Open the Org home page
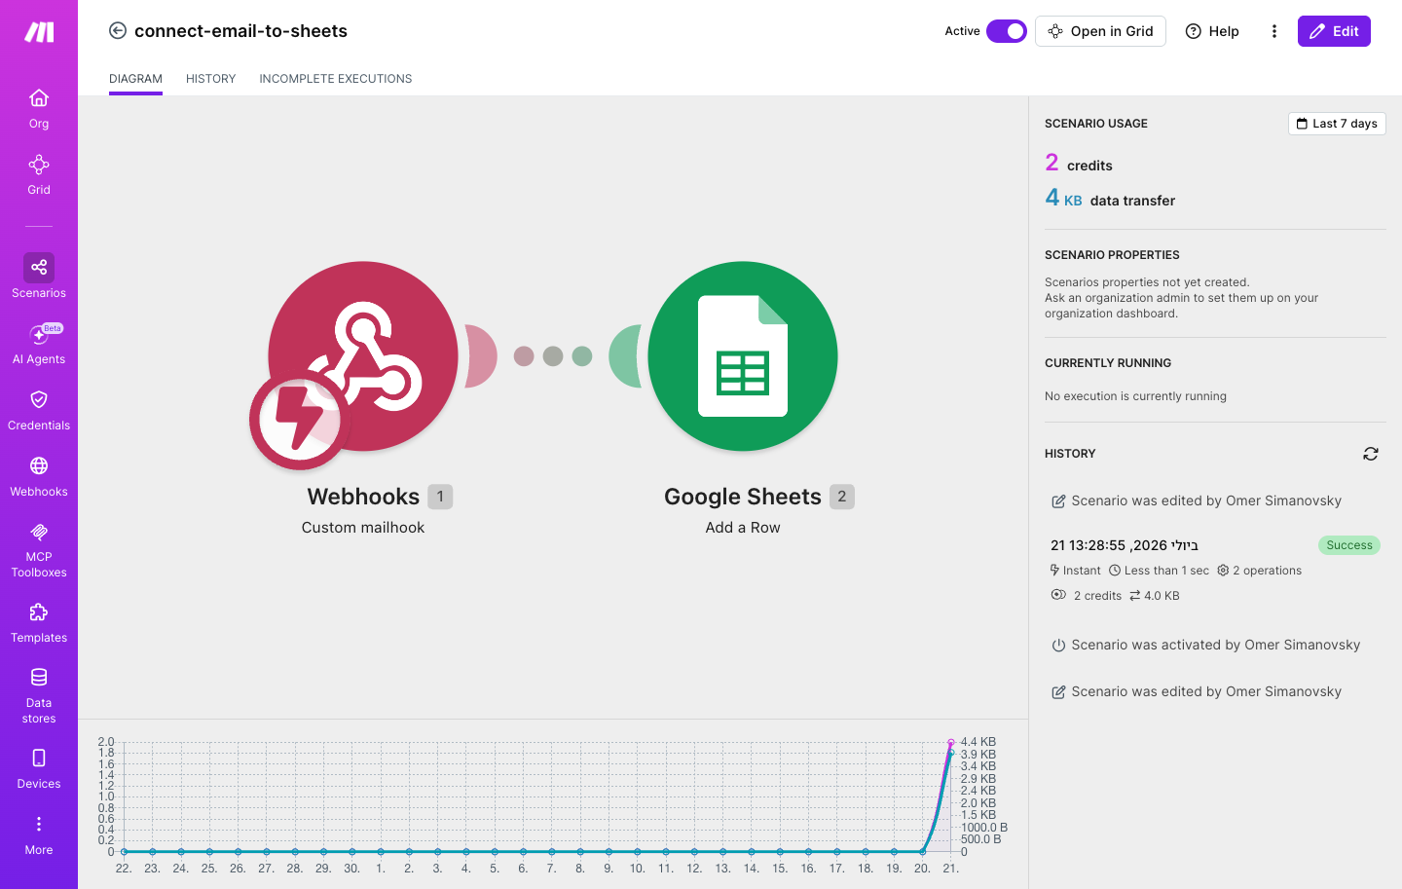This screenshot has width=1402, height=889. click(39, 108)
